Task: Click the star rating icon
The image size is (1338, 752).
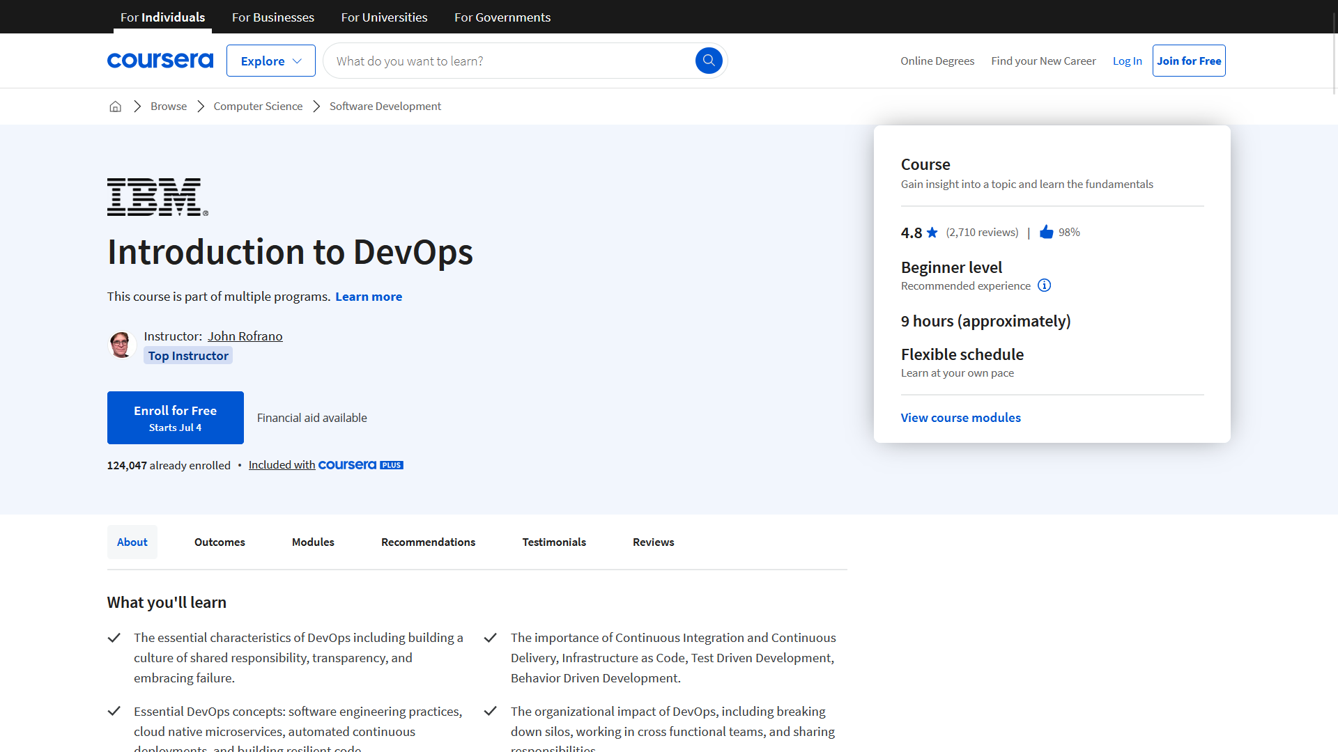Action: pyautogui.click(x=932, y=233)
